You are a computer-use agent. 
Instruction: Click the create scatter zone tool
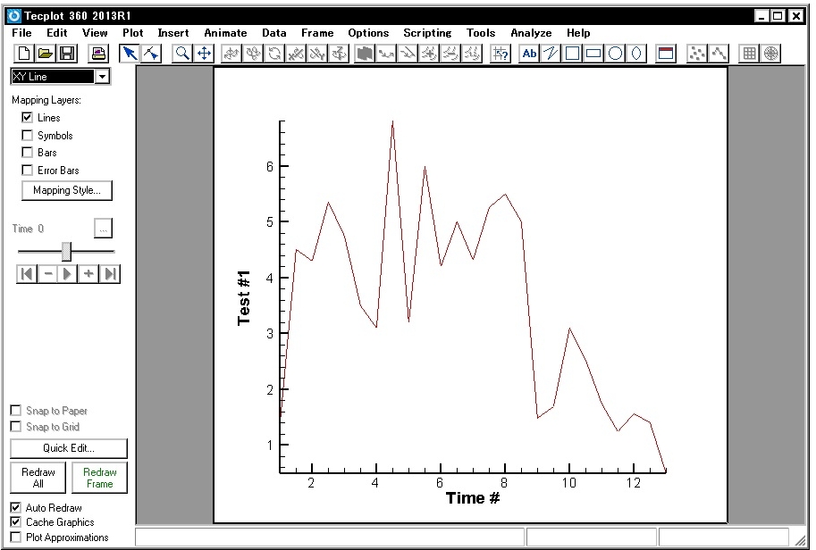coord(697,53)
